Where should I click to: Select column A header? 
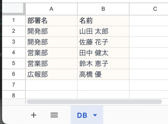click(x=51, y=9)
